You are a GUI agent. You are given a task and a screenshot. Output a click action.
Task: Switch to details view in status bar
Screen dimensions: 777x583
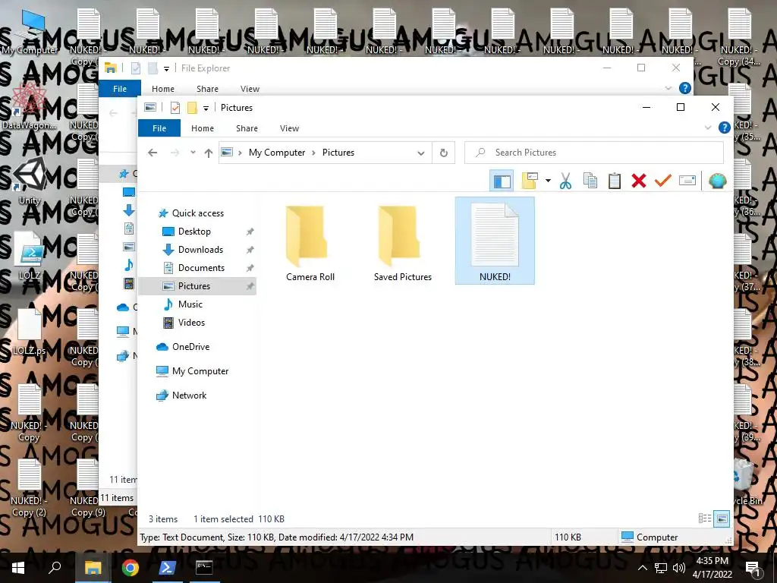pos(705,518)
